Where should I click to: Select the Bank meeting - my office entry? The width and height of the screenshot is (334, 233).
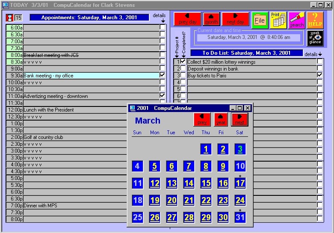pyautogui.click(x=92, y=75)
